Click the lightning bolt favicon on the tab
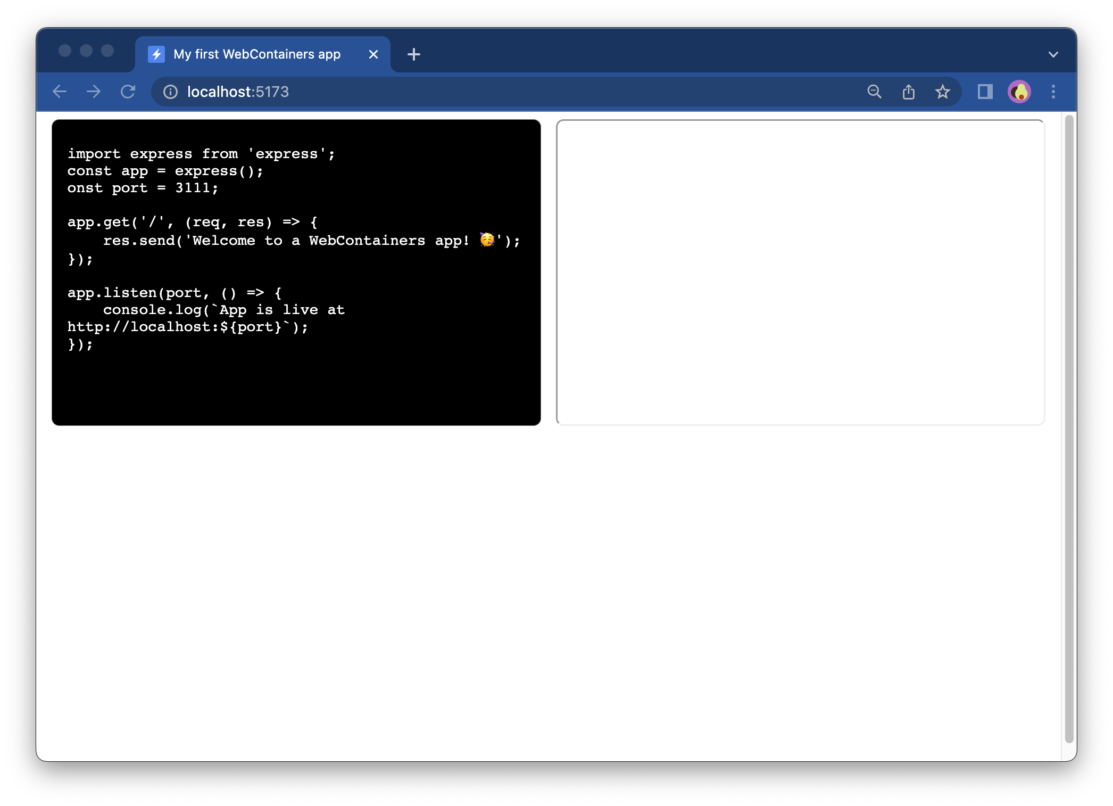Image resolution: width=1113 pixels, height=806 pixels. [156, 54]
